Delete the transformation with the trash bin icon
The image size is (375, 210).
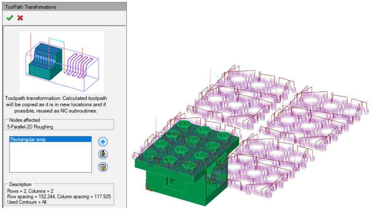tap(103, 167)
